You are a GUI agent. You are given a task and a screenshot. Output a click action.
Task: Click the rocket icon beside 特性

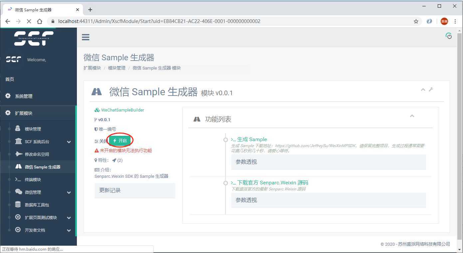click(114, 160)
